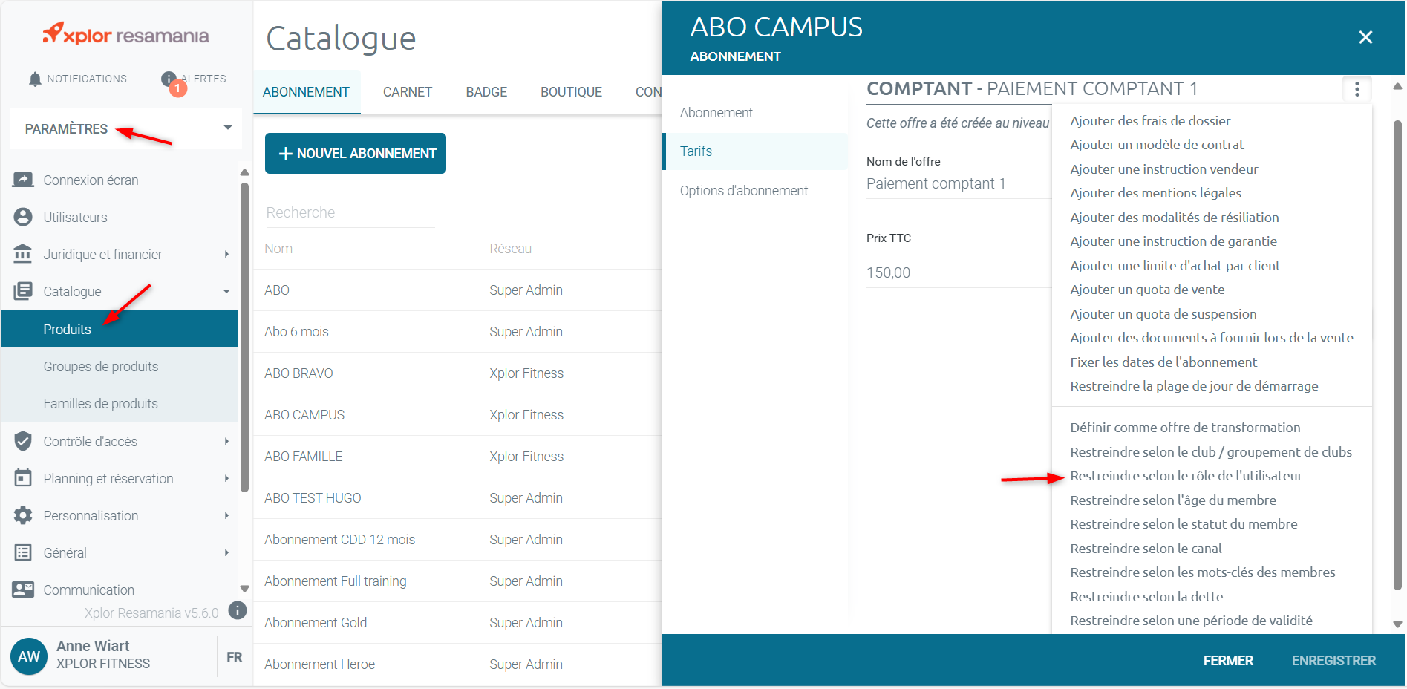The image size is (1407, 689).
Task: Expand Planning et réservation submenu arrow
Action: coord(226,478)
